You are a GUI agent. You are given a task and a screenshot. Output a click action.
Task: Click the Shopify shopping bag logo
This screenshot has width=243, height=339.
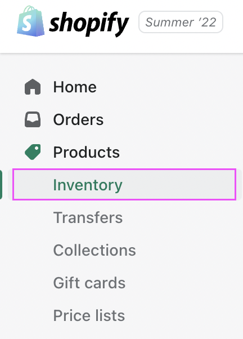31,21
